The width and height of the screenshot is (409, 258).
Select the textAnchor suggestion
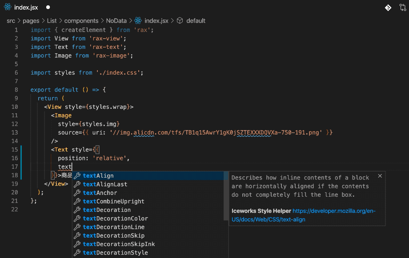[148, 193]
